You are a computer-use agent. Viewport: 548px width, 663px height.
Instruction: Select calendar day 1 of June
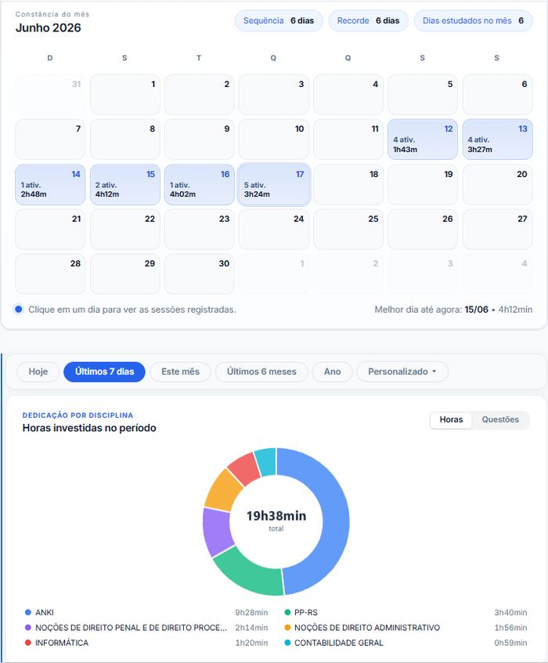tap(125, 95)
